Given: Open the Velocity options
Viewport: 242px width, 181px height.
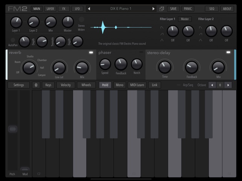Looking at the screenshot, I should click(x=66, y=85).
